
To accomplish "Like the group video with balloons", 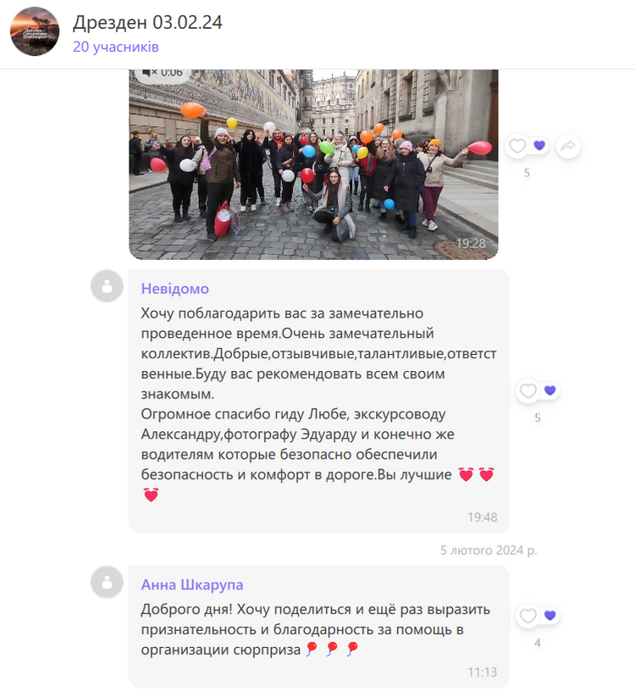I will (517, 145).
